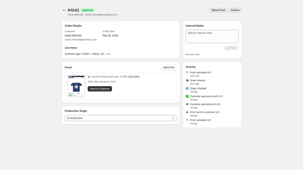Click the Sarah Mitchell customer name in Order Details
The width and height of the screenshot is (303, 170).
(73, 36)
